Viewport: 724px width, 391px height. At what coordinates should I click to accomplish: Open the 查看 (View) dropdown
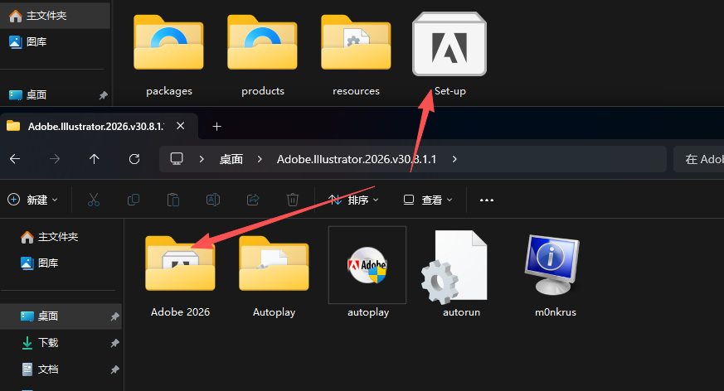point(428,200)
